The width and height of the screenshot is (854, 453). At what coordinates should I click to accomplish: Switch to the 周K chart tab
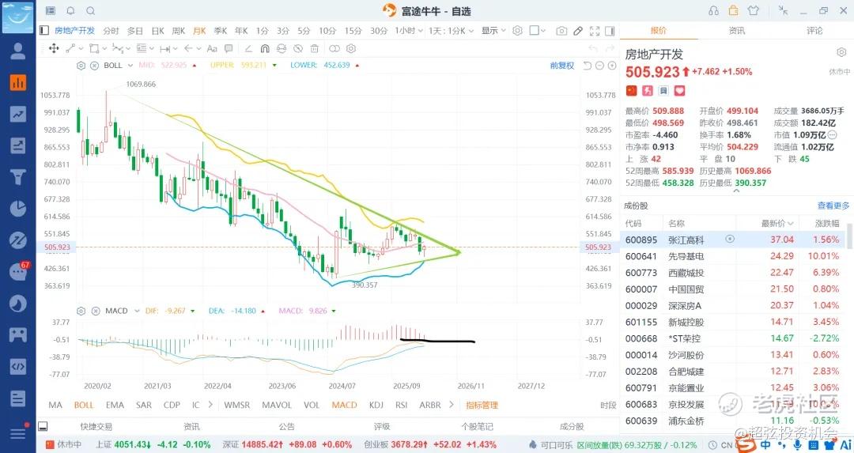click(x=179, y=31)
